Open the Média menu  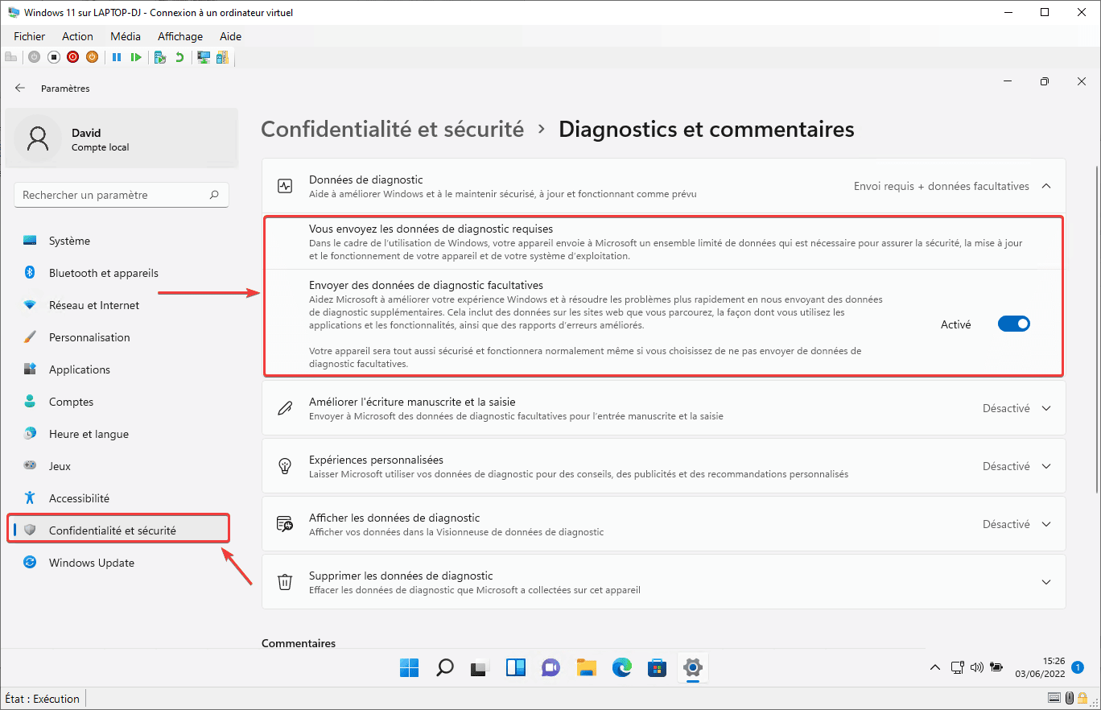(126, 36)
